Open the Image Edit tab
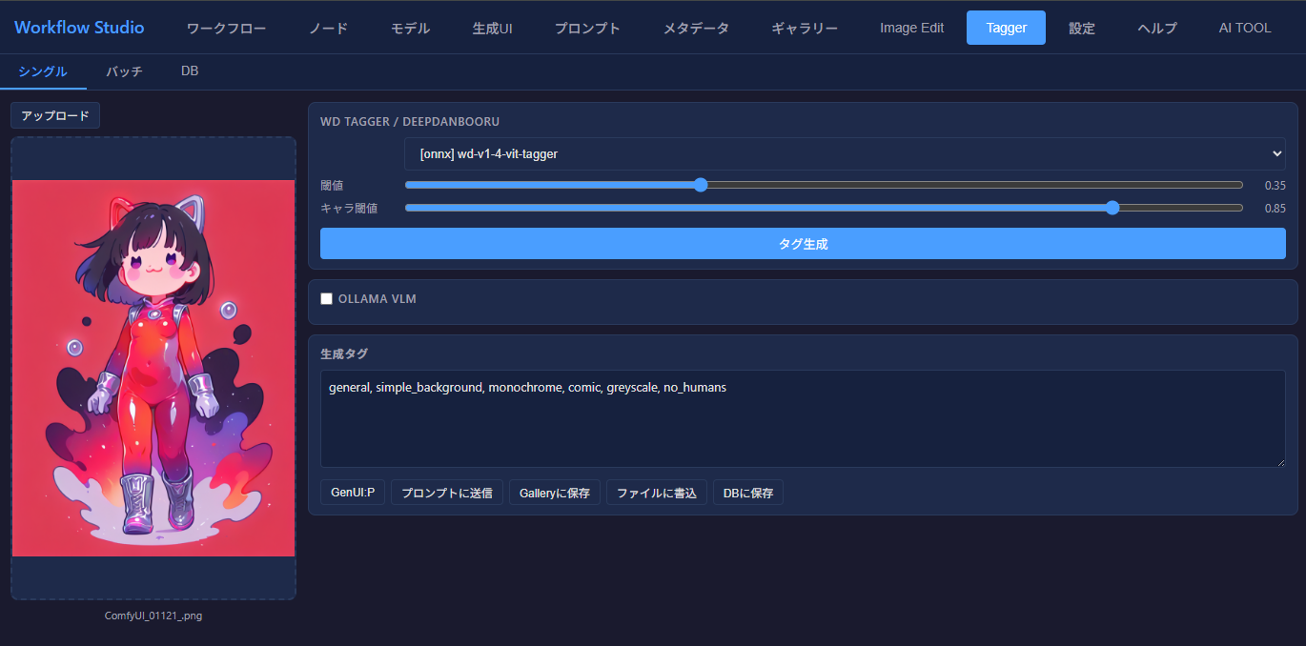 [911, 28]
